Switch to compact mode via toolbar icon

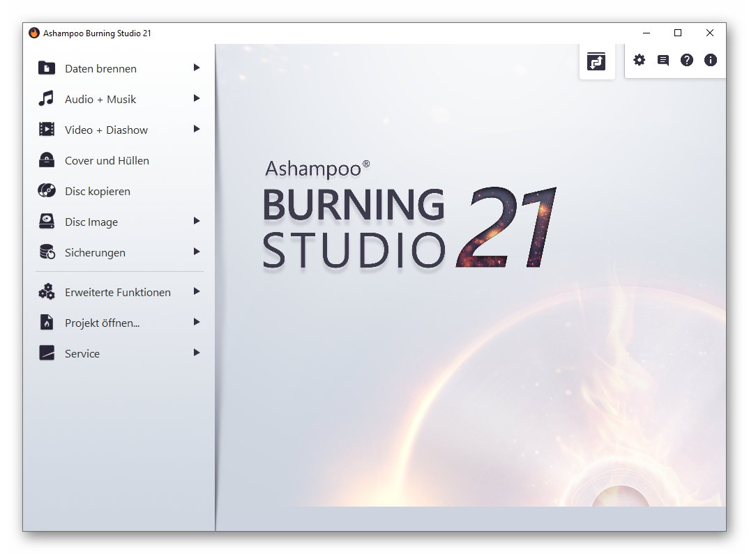coord(596,61)
